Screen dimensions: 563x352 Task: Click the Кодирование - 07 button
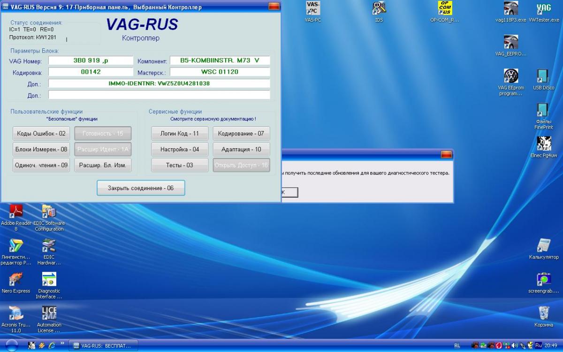(x=241, y=133)
